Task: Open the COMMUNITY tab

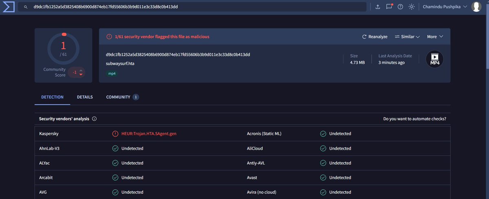Action: [122, 97]
